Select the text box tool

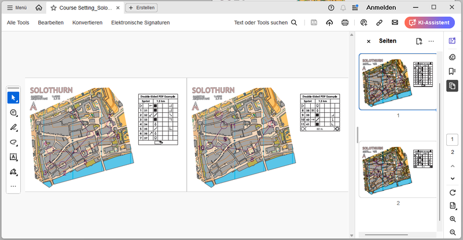[x=13, y=157]
